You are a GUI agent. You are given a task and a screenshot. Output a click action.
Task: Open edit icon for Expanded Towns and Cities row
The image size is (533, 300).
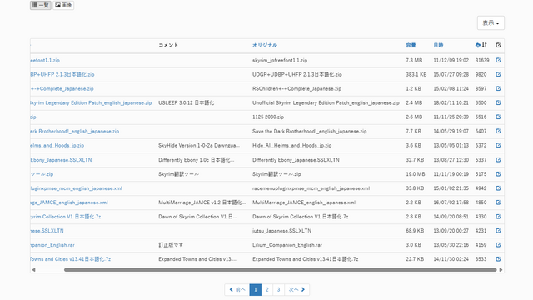(x=498, y=259)
